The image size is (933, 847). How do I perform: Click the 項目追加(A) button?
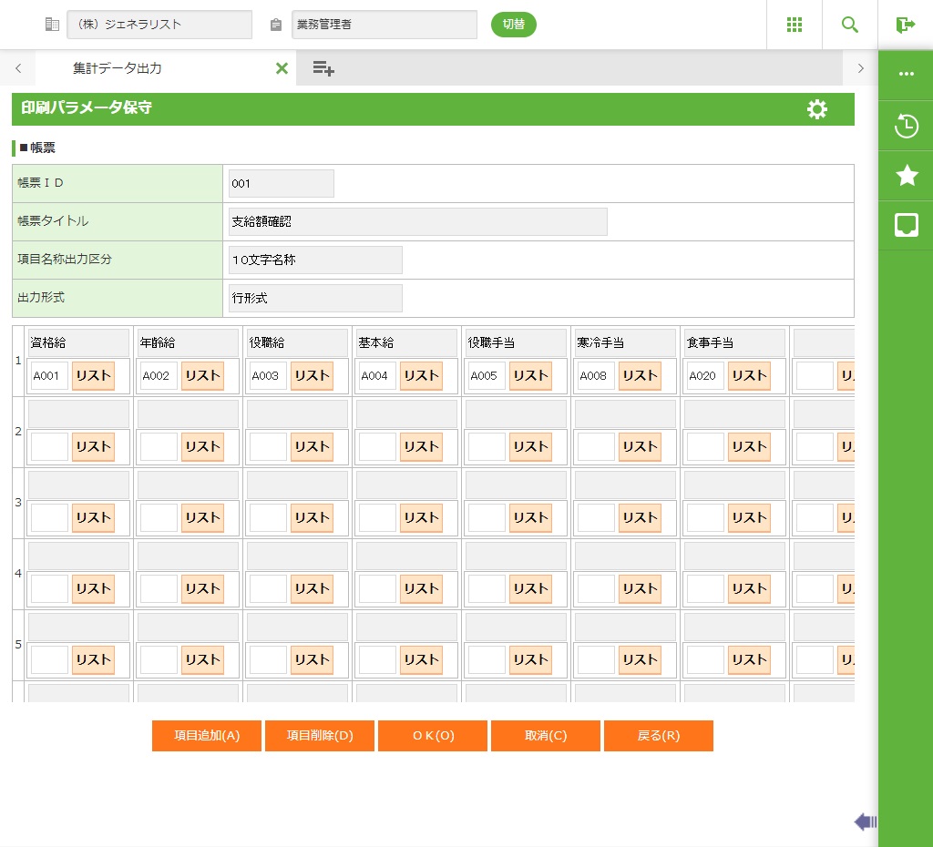207,736
